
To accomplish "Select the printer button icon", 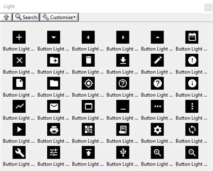I will click(53, 129).
